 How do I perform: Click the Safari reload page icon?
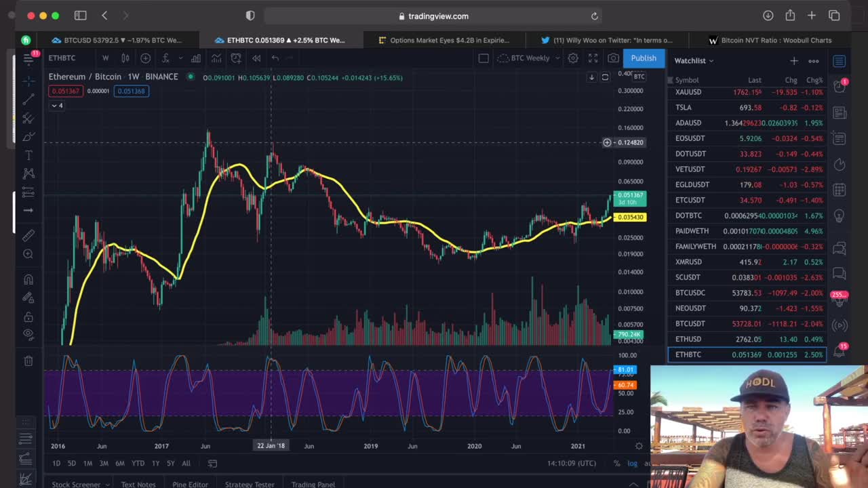(x=595, y=16)
